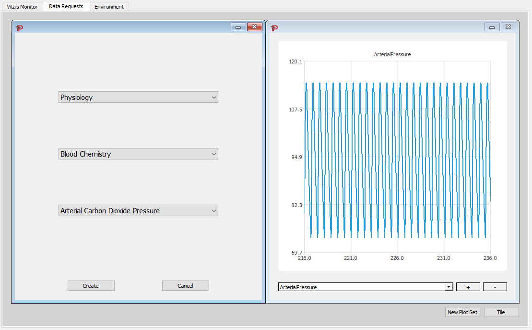Open the Environment tab
This screenshot has width=532, height=330.
(x=109, y=6)
